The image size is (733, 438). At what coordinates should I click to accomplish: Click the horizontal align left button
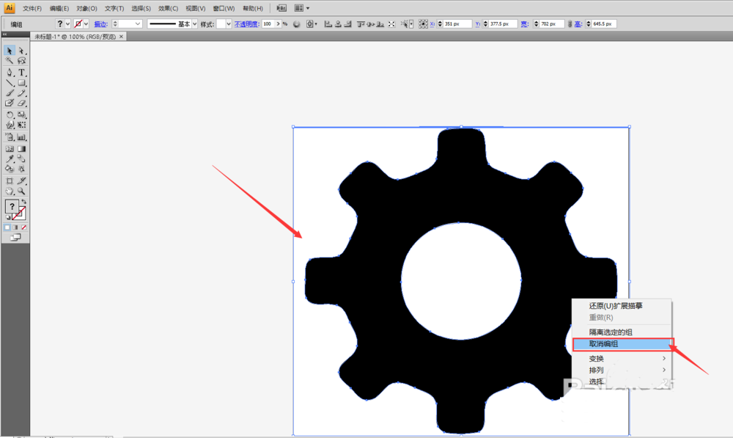coord(328,24)
